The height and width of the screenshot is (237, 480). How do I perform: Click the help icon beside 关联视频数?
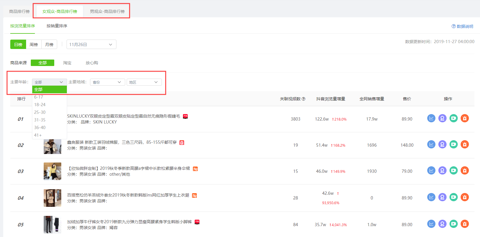pos(303,99)
